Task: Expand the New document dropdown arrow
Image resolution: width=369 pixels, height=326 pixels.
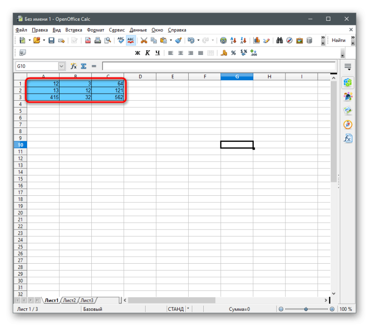Action: [30, 40]
